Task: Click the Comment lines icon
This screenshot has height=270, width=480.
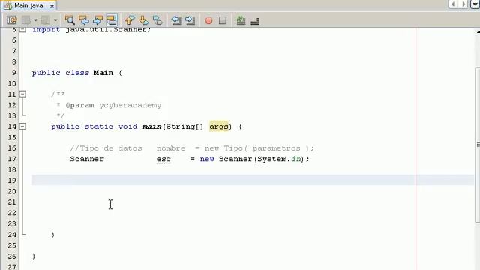Action: (x=241, y=20)
